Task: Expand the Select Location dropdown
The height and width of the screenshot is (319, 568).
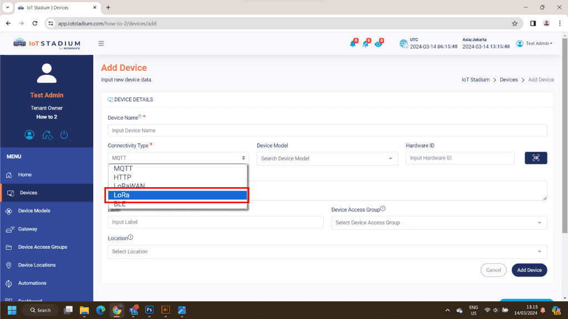Action: click(327, 251)
